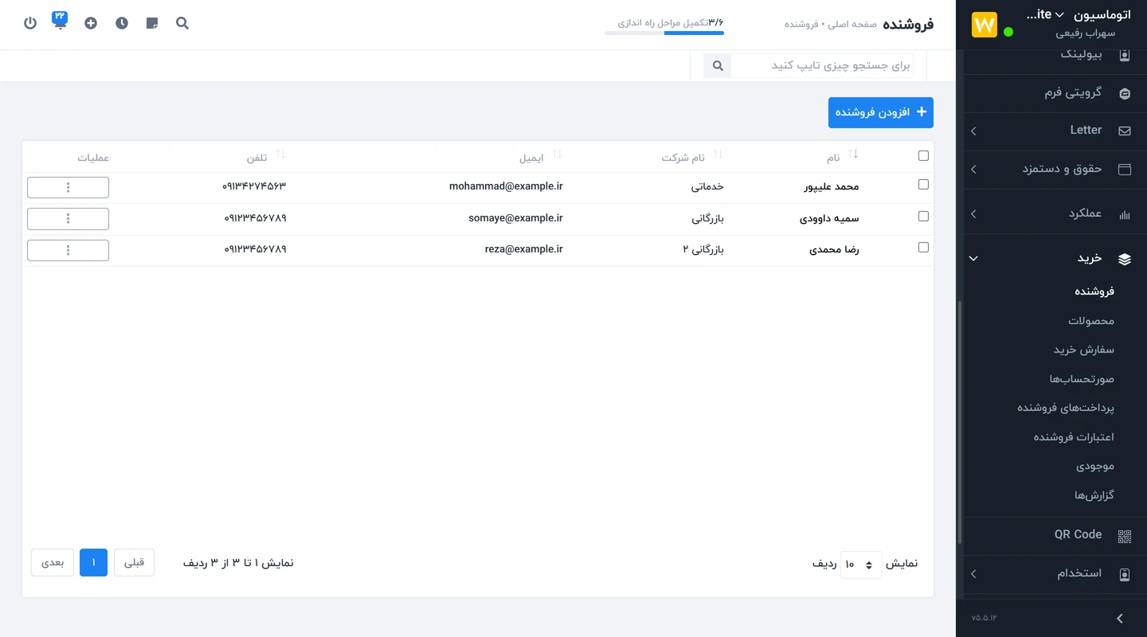
Task: Open the rows-per-page dropdown showing ۱۰
Action: pos(861,565)
